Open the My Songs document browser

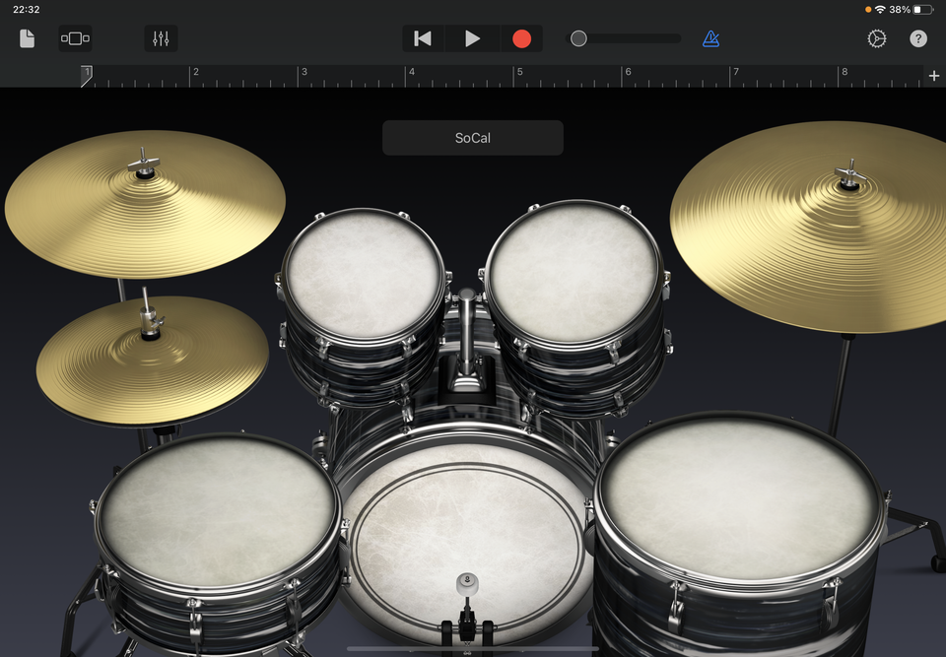click(x=28, y=38)
